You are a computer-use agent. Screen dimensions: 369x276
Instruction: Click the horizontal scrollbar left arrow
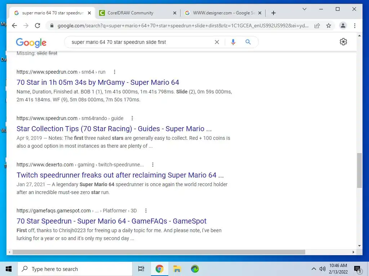pyautogui.click(x=9, y=252)
